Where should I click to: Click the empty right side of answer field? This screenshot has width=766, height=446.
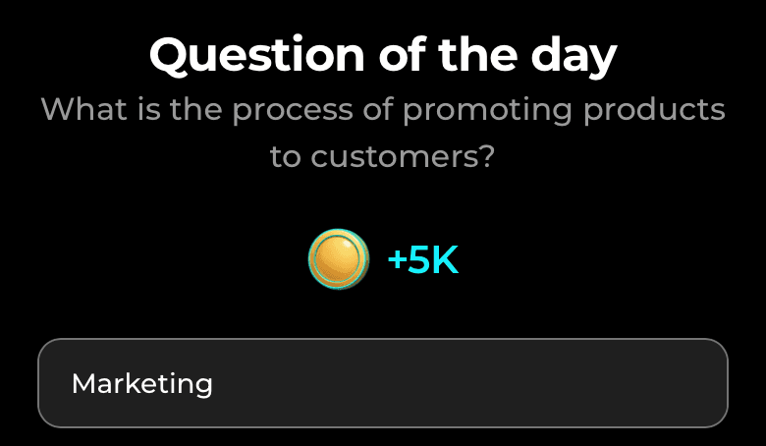[x=537, y=383]
